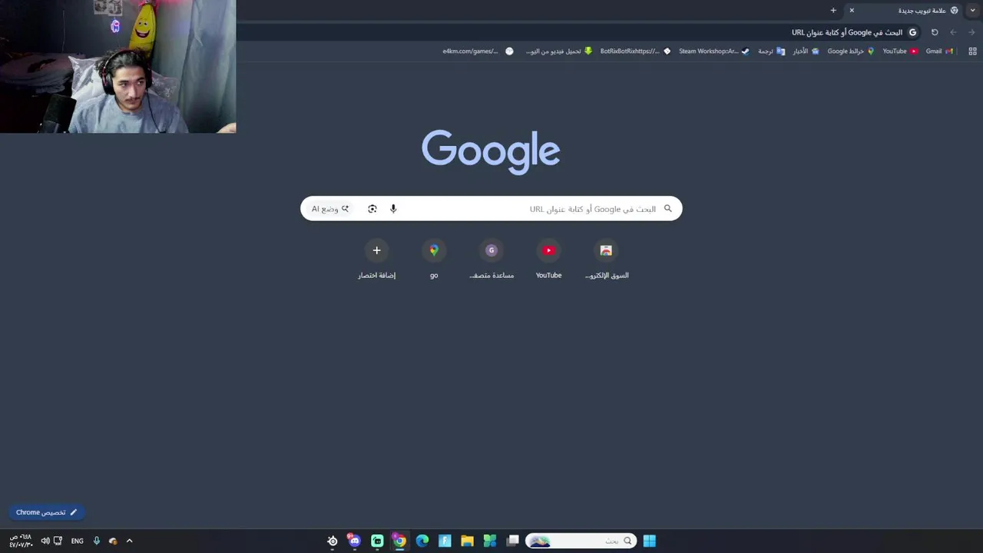Screen dimensions: 983x553
Task: Start voice search with the microphone icon
Action: (393, 209)
